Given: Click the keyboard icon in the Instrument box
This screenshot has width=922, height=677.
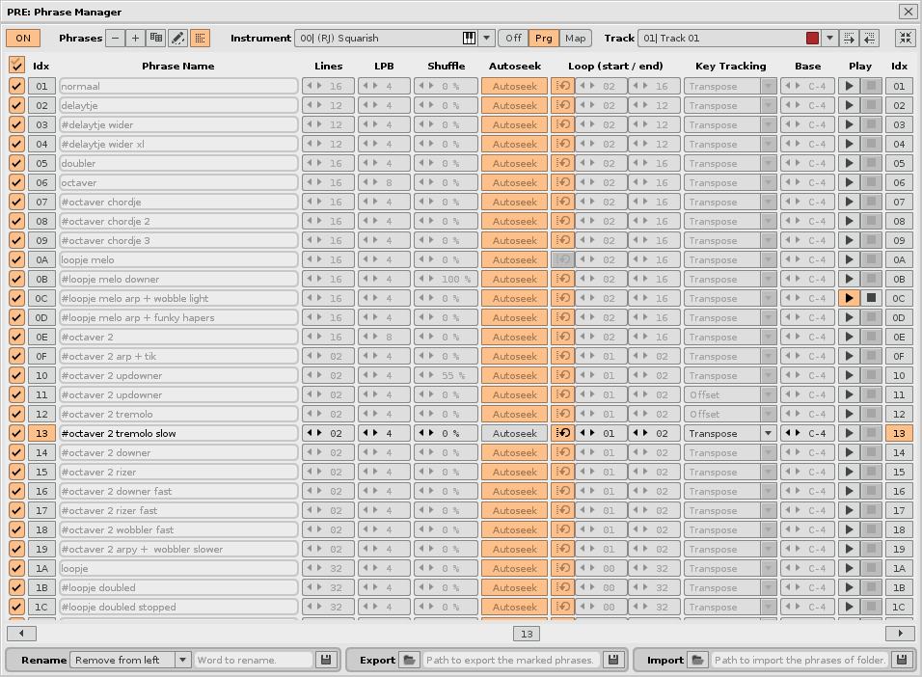Looking at the screenshot, I should pos(470,39).
